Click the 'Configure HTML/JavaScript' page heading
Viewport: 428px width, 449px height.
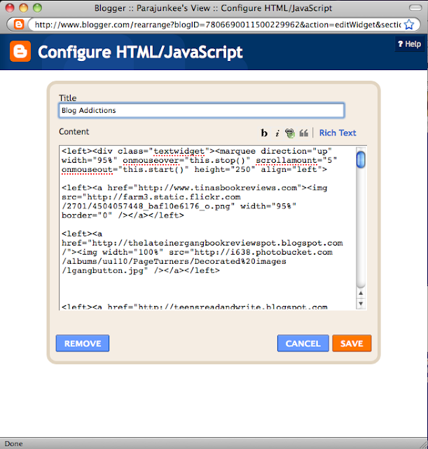click(140, 52)
